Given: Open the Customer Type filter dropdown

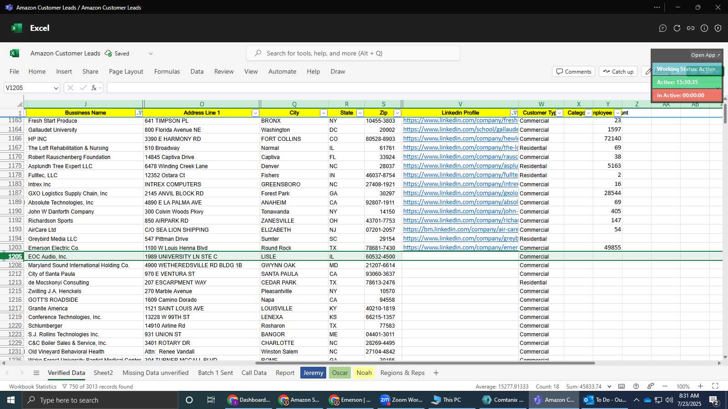Looking at the screenshot, I should pyautogui.click(x=560, y=113).
